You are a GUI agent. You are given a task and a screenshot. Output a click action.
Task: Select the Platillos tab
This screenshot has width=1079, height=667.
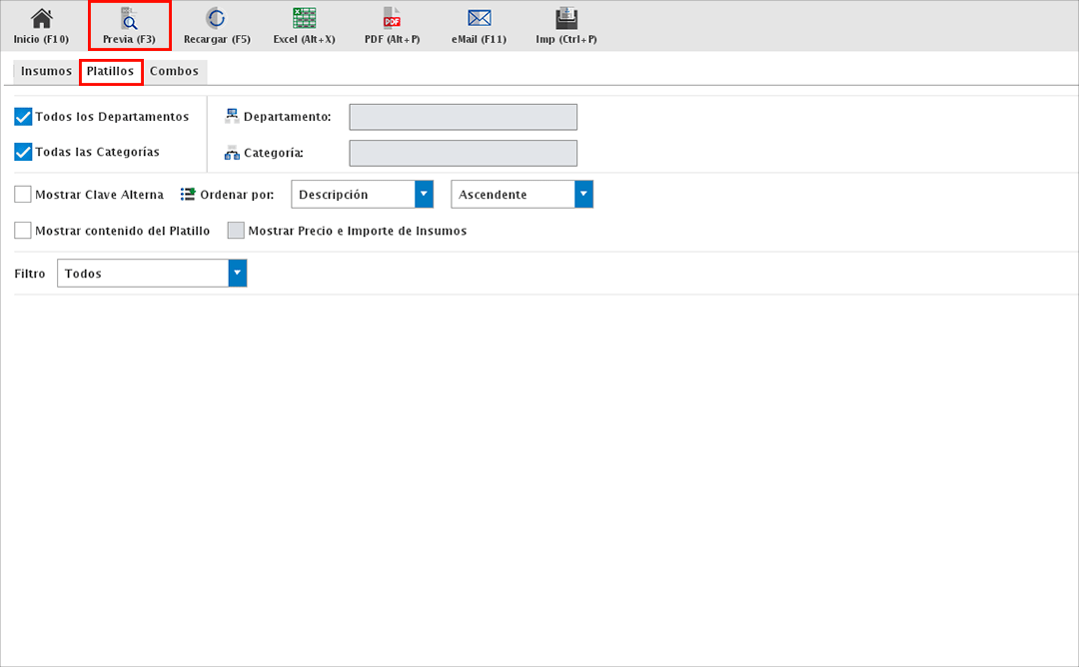110,72
